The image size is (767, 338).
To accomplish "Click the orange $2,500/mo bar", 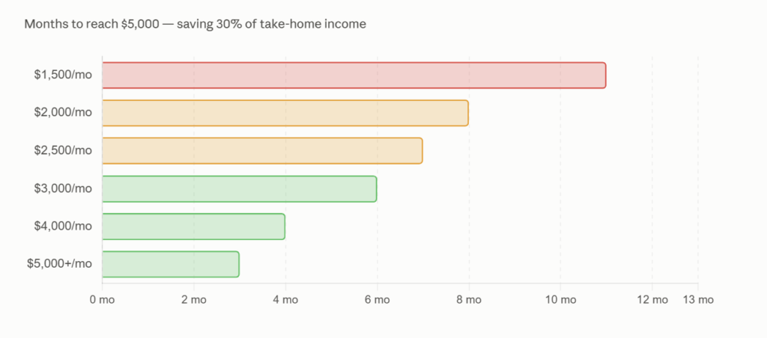I will (262, 150).
